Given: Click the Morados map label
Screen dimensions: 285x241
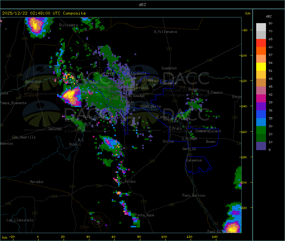Looking at the screenshot, I should tap(37, 182).
